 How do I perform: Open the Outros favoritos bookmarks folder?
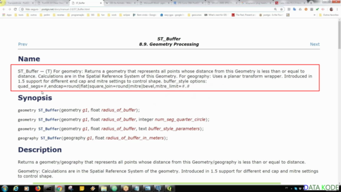pyautogui.click(x=329, y=15)
